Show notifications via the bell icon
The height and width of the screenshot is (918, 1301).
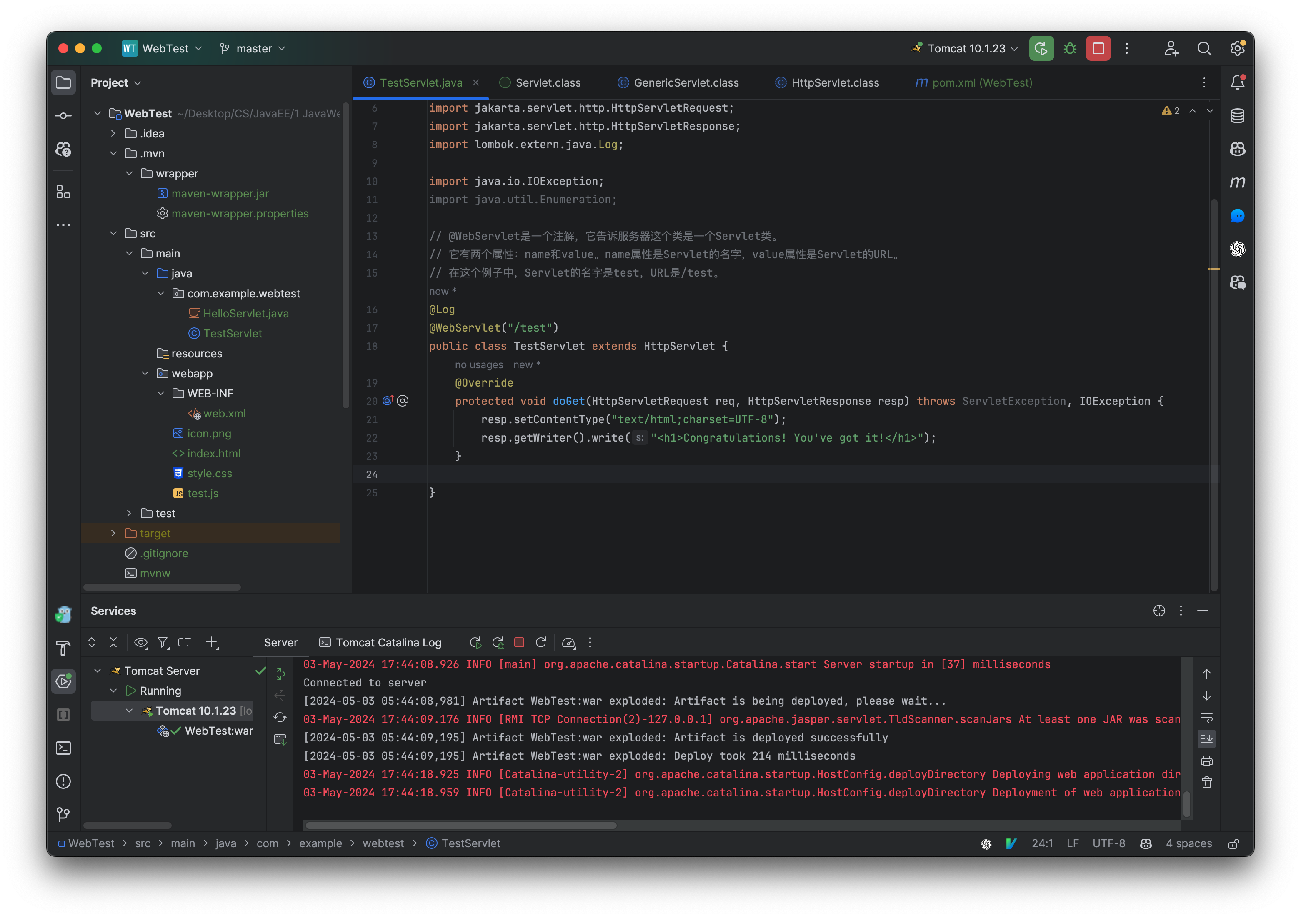[1238, 82]
